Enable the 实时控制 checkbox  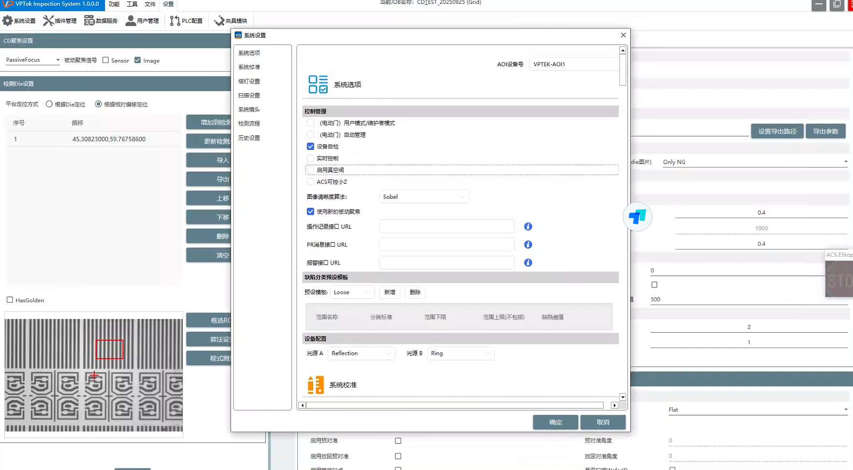pos(310,159)
